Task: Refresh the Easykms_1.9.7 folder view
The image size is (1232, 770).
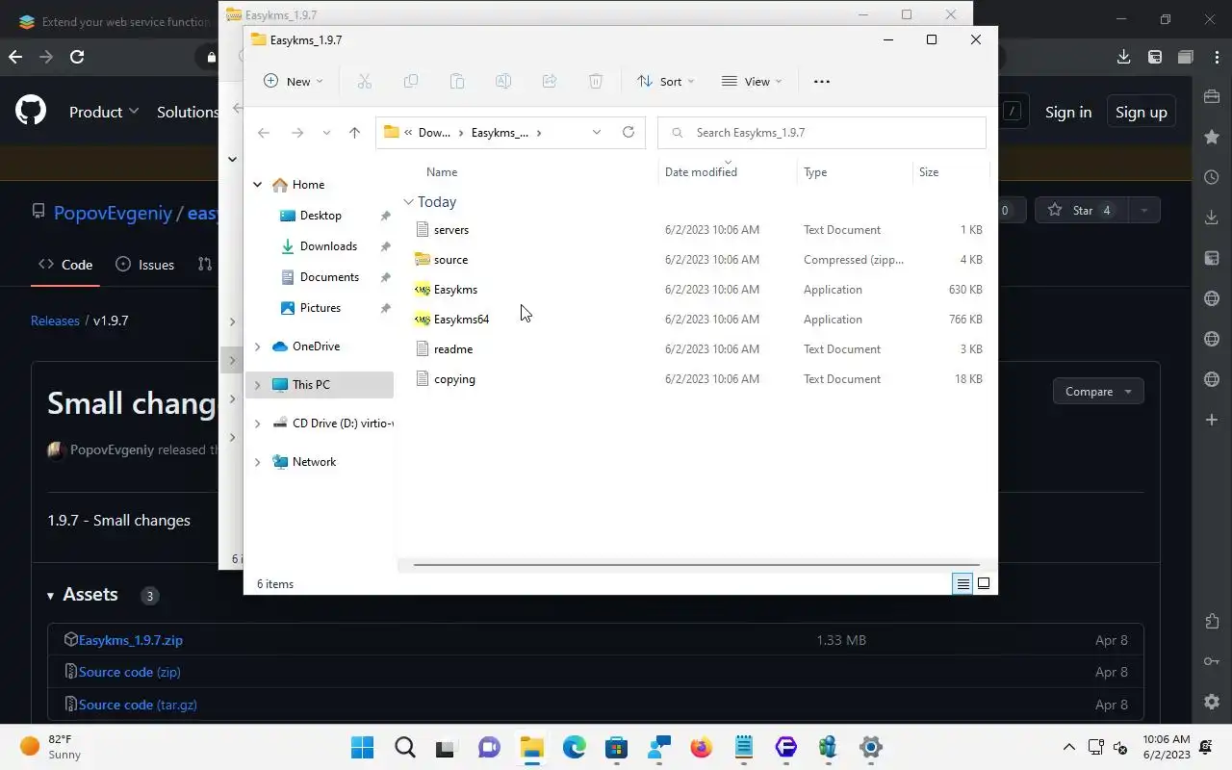Action: (x=629, y=132)
